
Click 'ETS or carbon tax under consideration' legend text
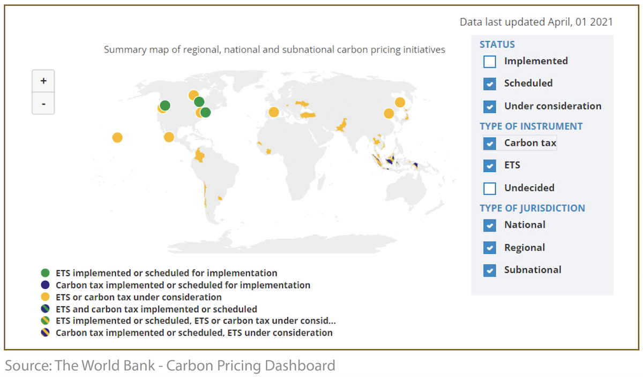point(139,297)
